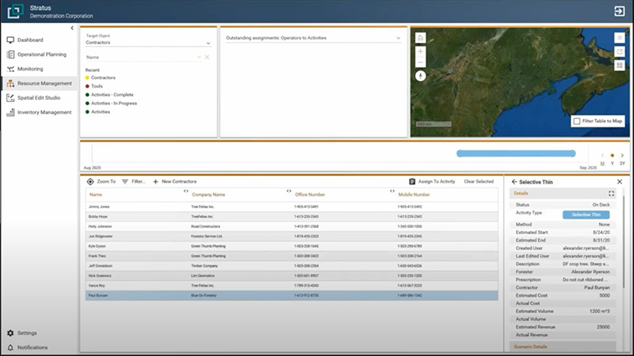Go to next timeline period arrow

622,155
